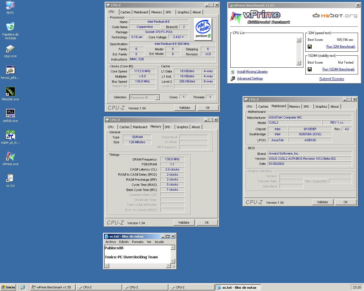364x291 pixels.
Task: Click the Pablocs08 text in Notepad
Action: coord(114,248)
